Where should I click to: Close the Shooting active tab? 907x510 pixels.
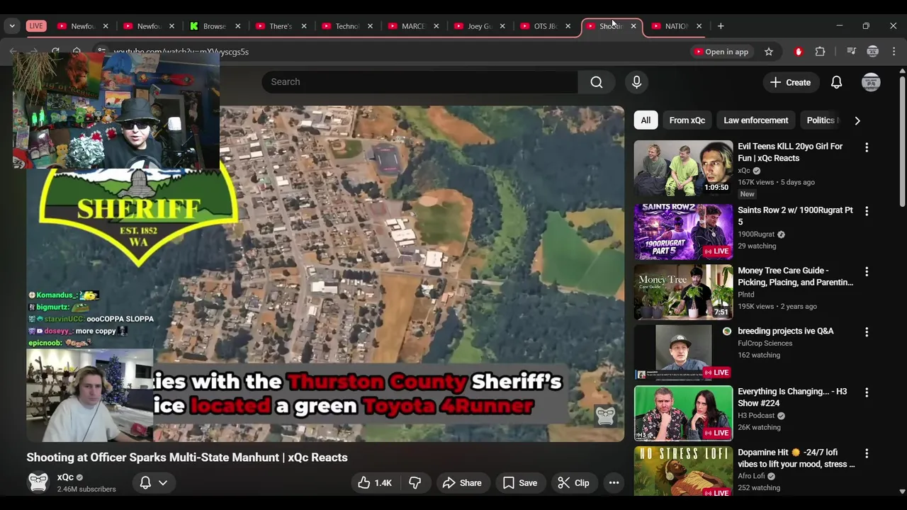pos(633,26)
